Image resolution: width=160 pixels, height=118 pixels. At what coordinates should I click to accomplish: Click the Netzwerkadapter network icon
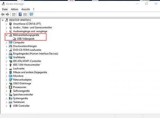10,80
